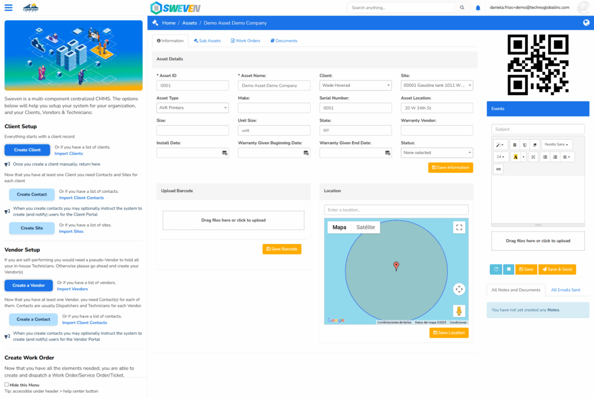
Task: Toggle bold in Events editor
Action: (515, 144)
